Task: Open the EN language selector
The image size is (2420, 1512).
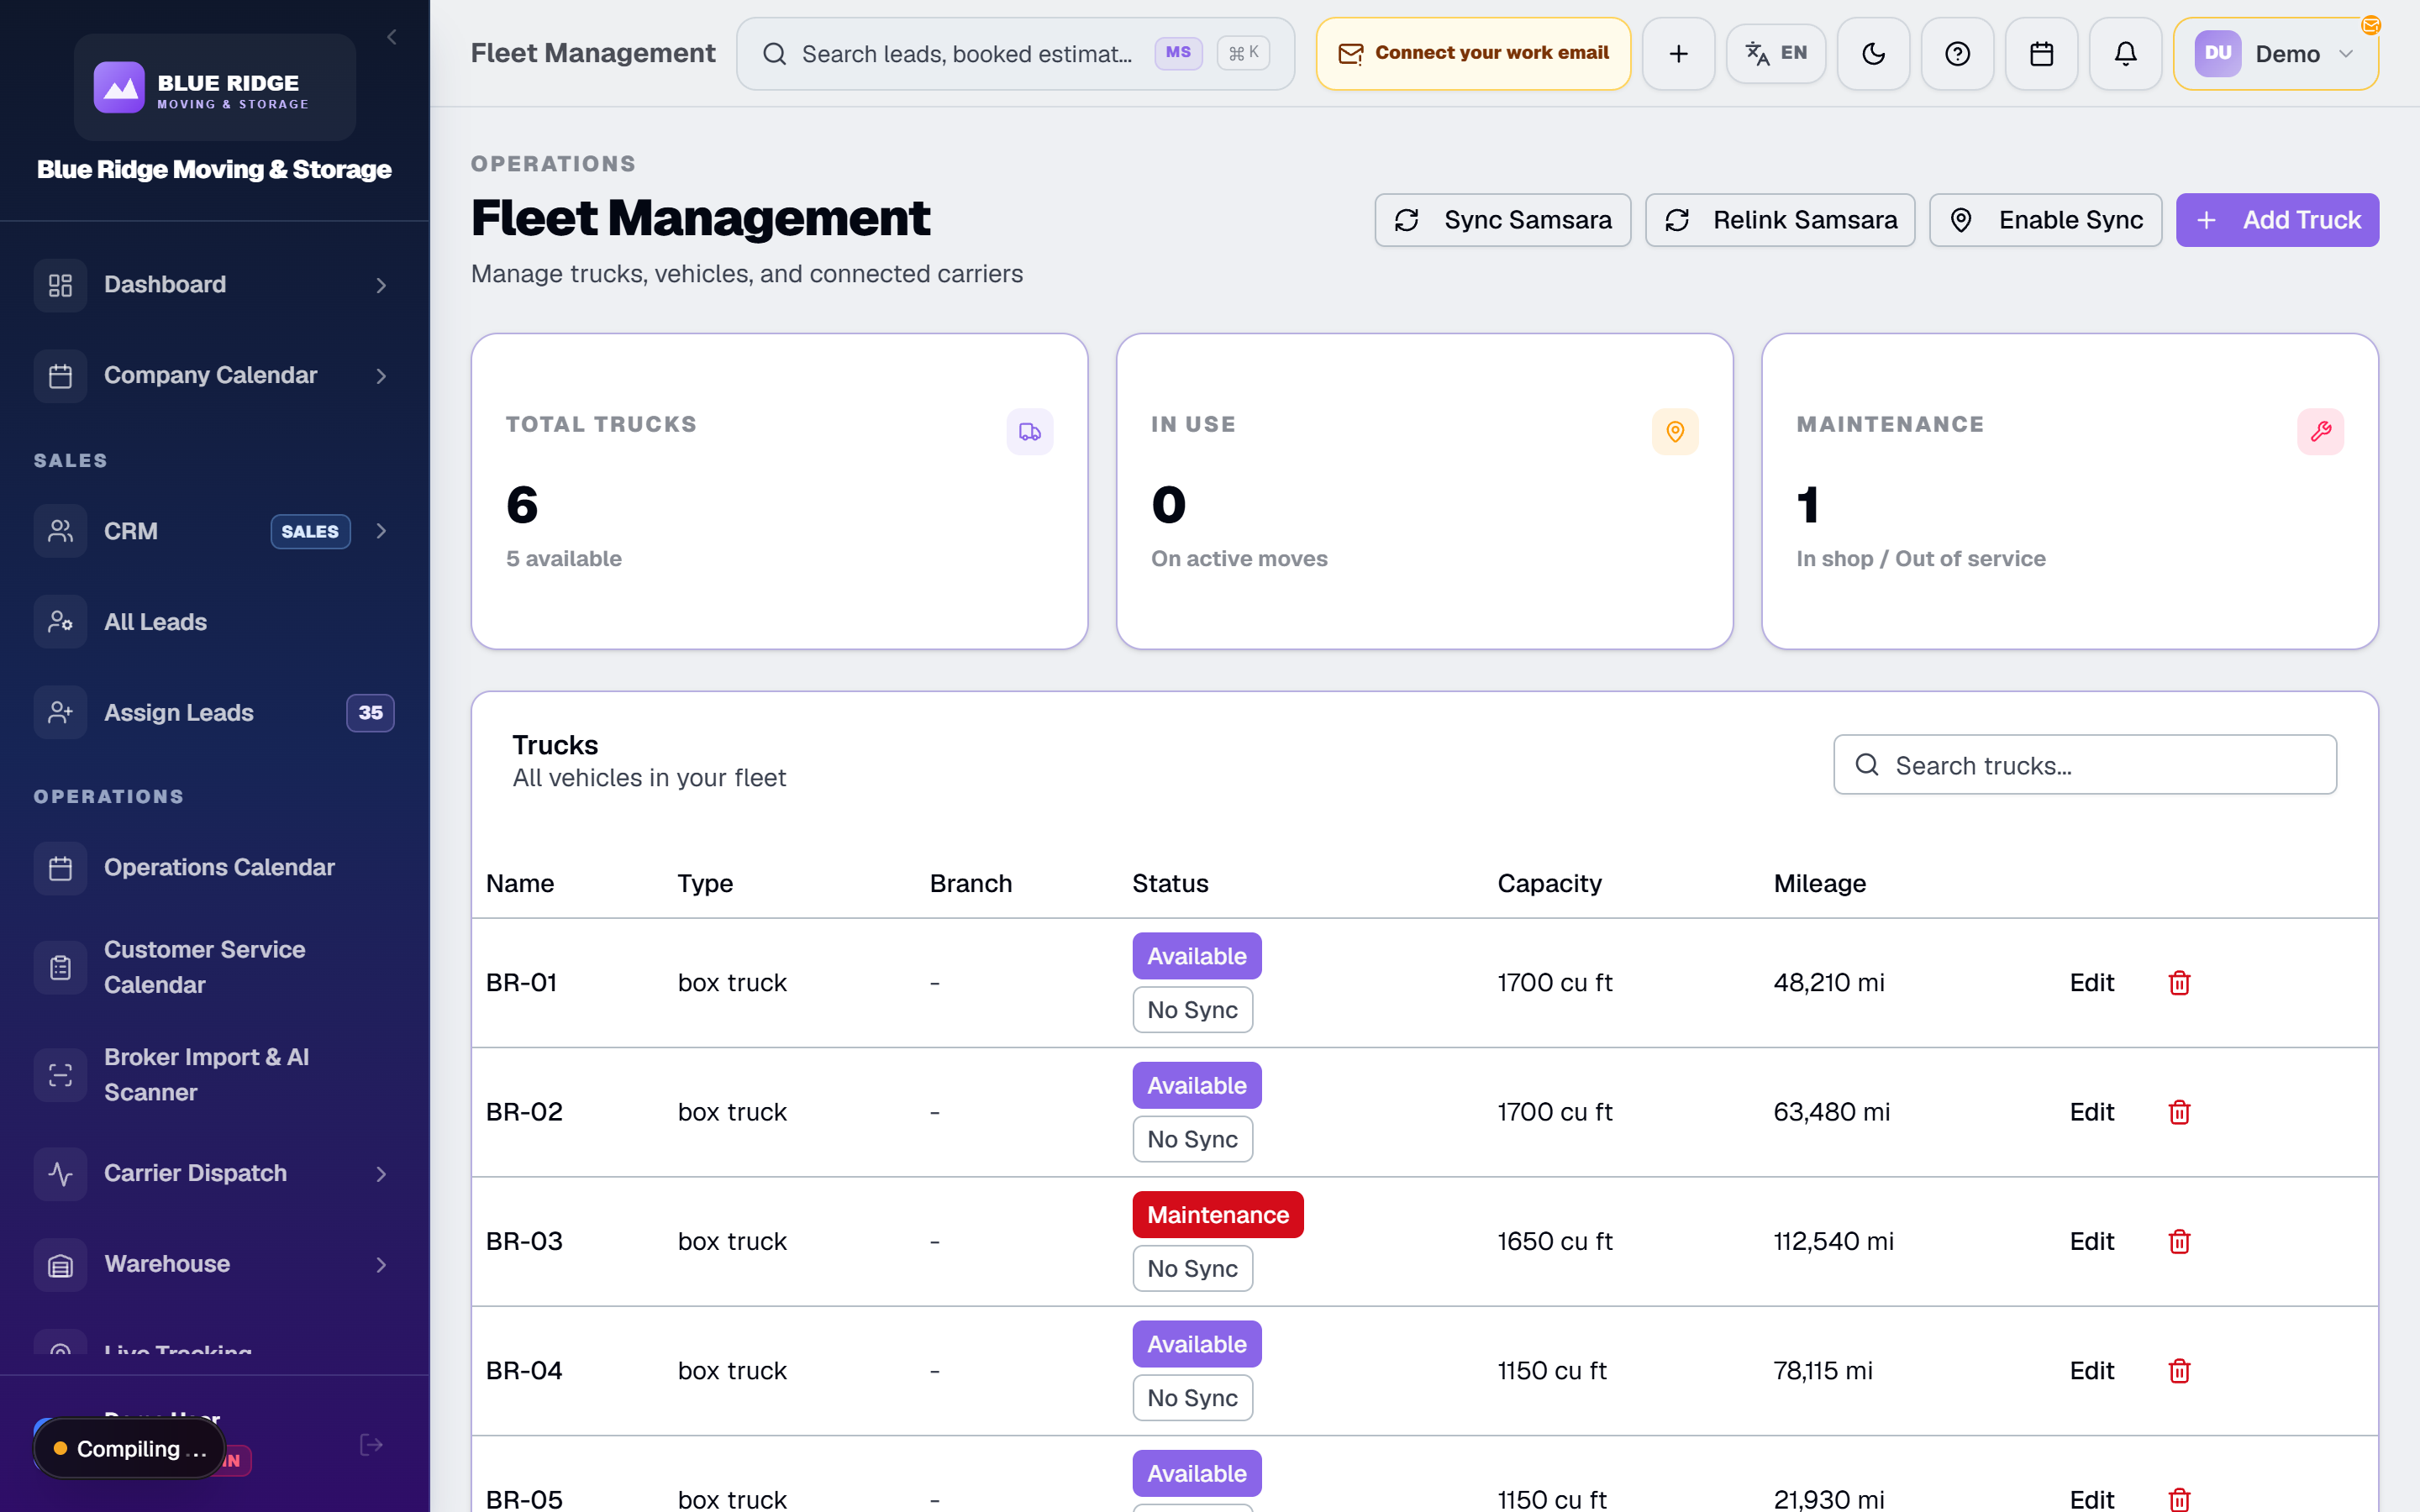Action: 1776,52
